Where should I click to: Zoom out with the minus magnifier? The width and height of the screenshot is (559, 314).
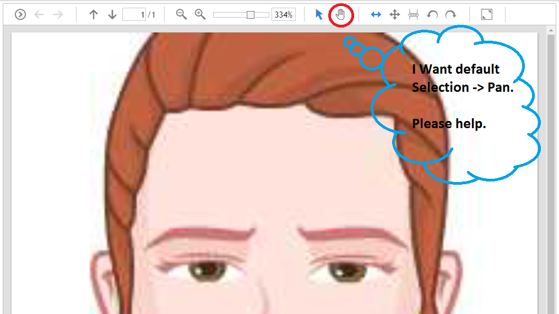coord(181,15)
